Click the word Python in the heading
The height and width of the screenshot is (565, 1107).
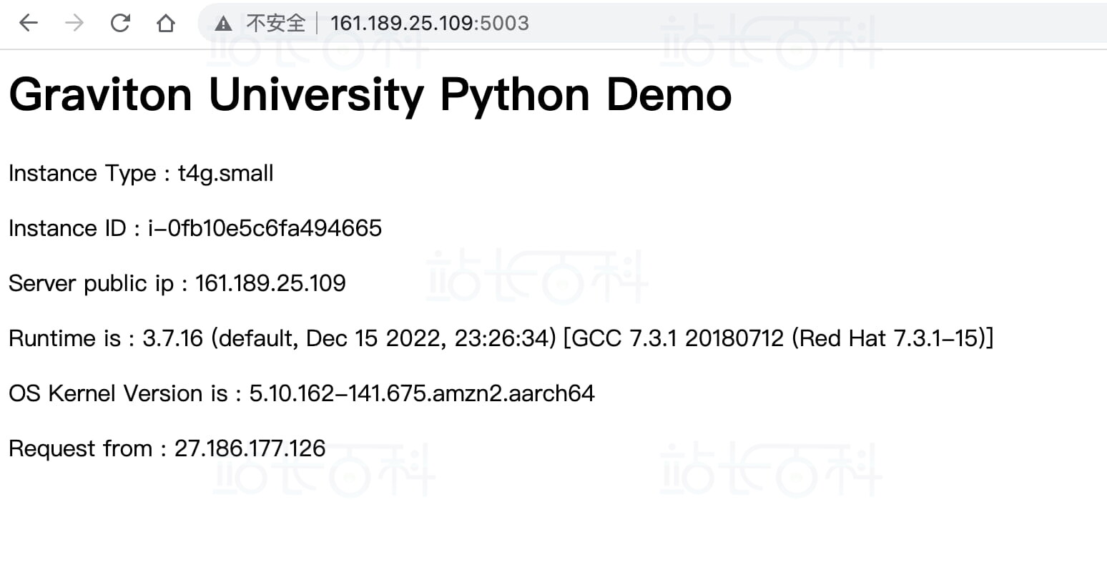[515, 94]
